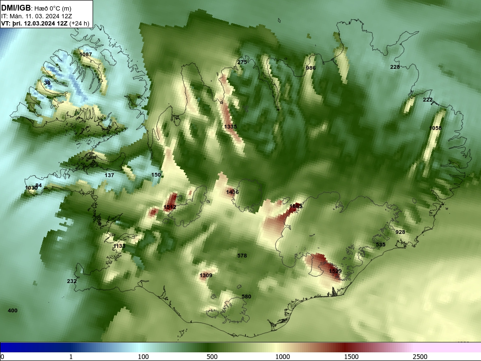Click the 'VT: þri. 12.03.2024 12Z (+24 h)' line
Image resolution: width=481 pixels, height=361 pixels.
point(45,24)
